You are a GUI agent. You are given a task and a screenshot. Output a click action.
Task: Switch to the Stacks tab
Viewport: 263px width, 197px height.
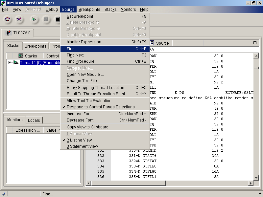pyautogui.click(x=13, y=46)
